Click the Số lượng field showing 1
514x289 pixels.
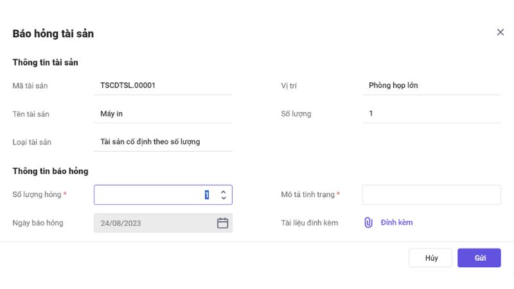371,114
